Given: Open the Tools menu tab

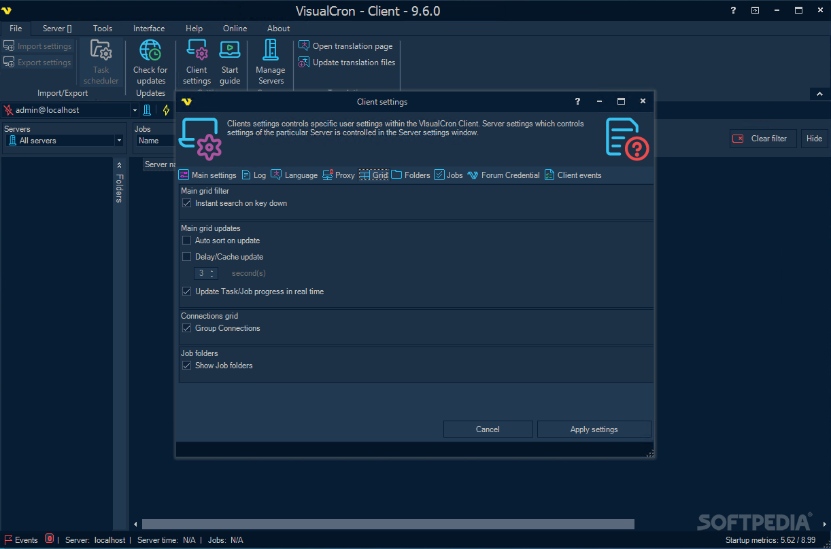Looking at the screenshot, I should click(103, 29).
